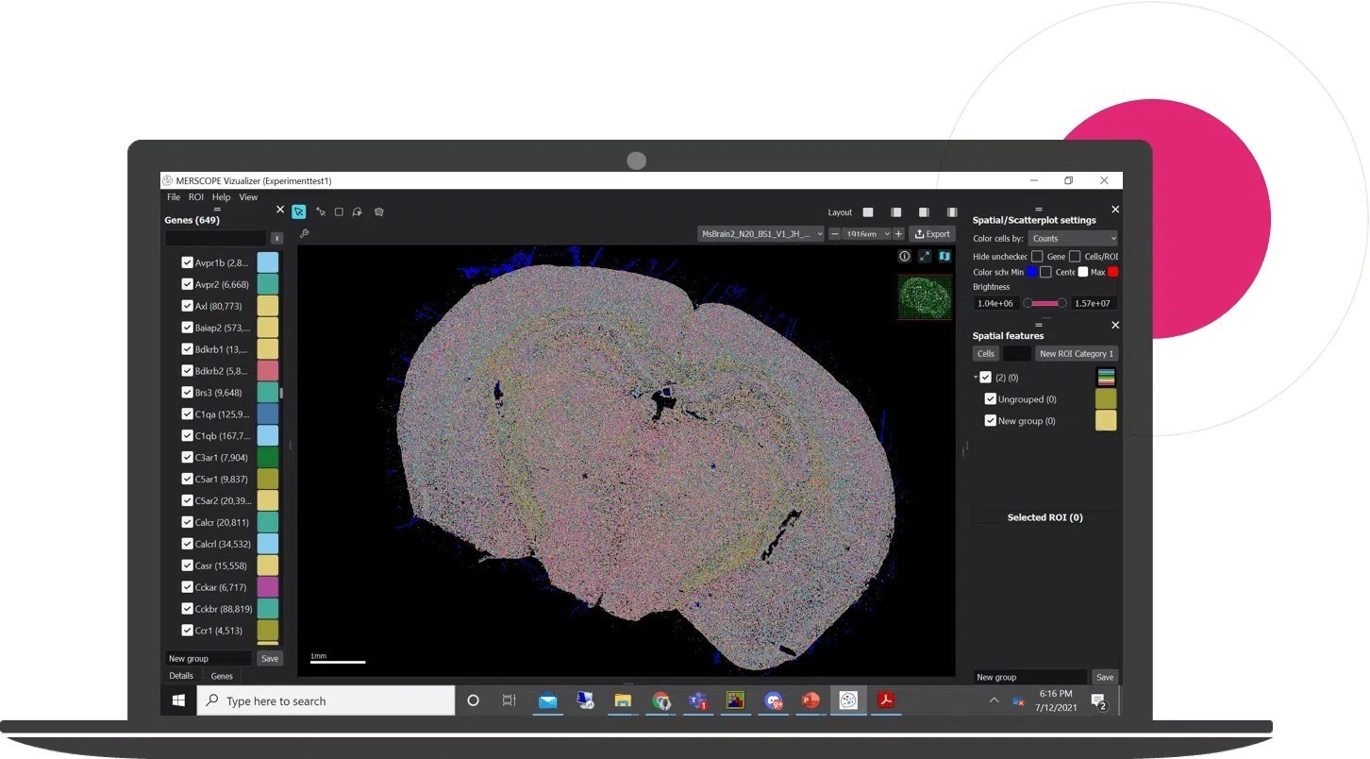Open the Color cells by dropdown
The image size is (1370, 759).
(1073, 238)
